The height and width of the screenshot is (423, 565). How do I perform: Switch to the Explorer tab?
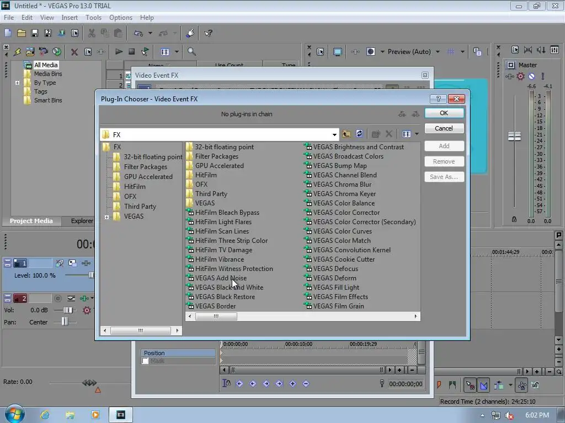(x=82, y=221)
